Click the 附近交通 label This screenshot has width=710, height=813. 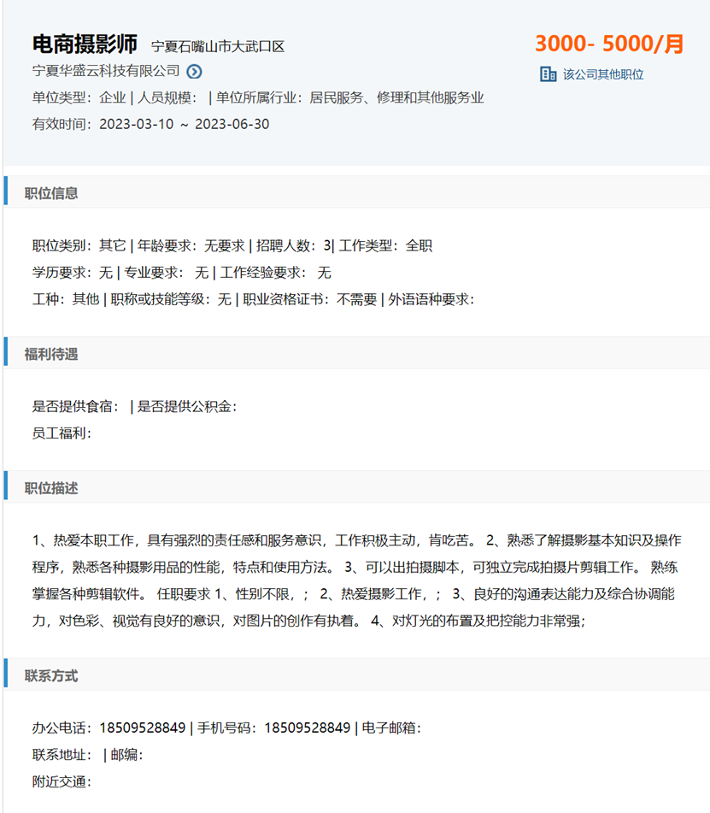(61, 781)
